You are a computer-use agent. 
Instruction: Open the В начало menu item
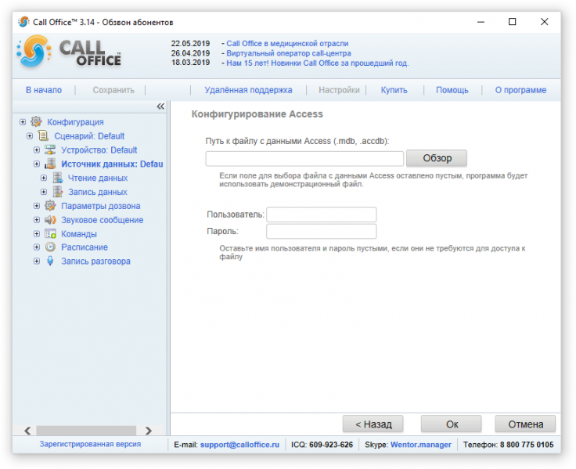click(x=44, y=90)
